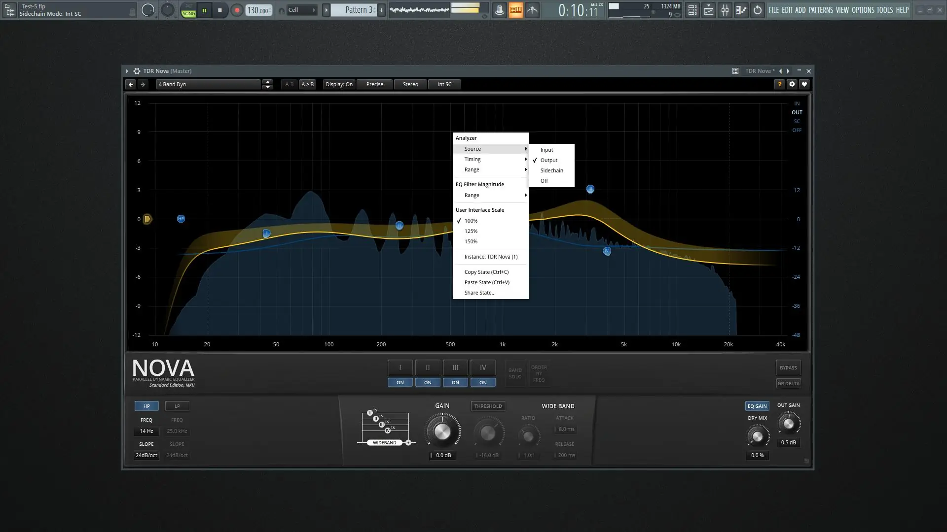Viewport: 947px width, 532px height.
Task: Open TDR Nova settings gear icon
Action: pos(792,84)
